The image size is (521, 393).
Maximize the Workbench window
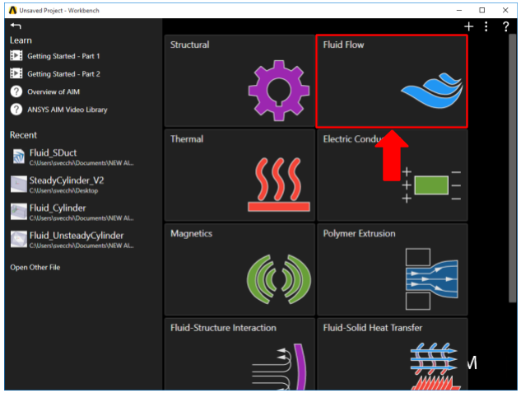point(481,11)
